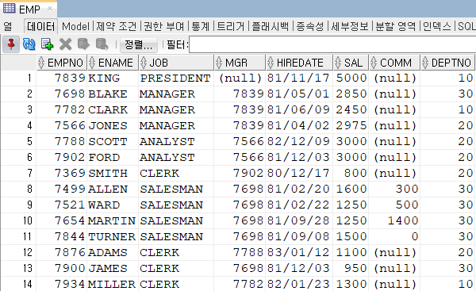476x291 pixels.
Task: Click the JONES name cell
Action: [x=113, y=125]
